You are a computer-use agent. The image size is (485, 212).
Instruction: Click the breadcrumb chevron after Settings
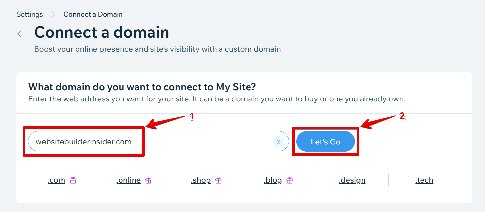(x=53, y=14)
